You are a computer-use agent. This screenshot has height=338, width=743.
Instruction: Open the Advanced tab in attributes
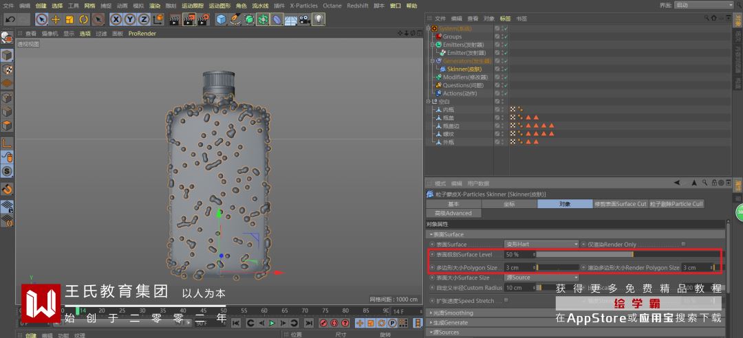click(x=453, y=213)
